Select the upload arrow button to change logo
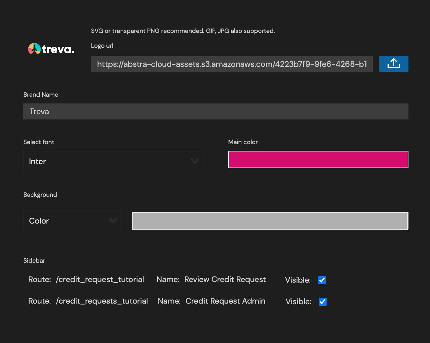430x343 pixels. pos(393,64)
